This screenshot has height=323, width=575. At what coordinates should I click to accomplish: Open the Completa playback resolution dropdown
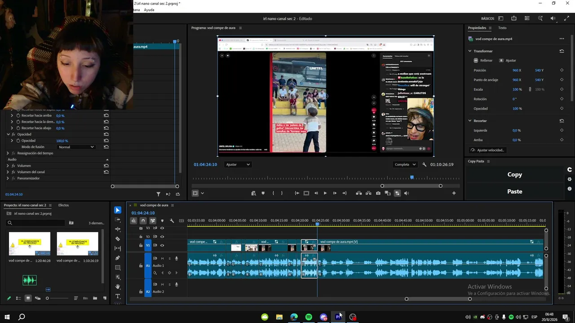[405, 165]
